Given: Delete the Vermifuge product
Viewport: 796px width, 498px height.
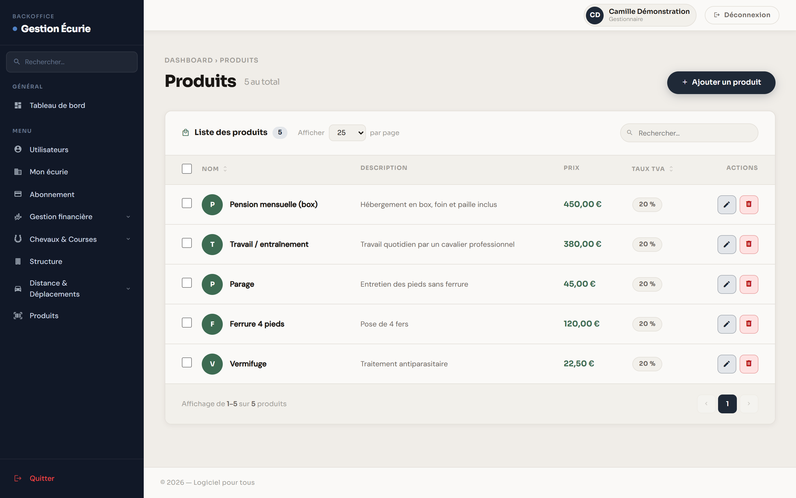Looking at the screenshot, I should click(x=749, y=364).
